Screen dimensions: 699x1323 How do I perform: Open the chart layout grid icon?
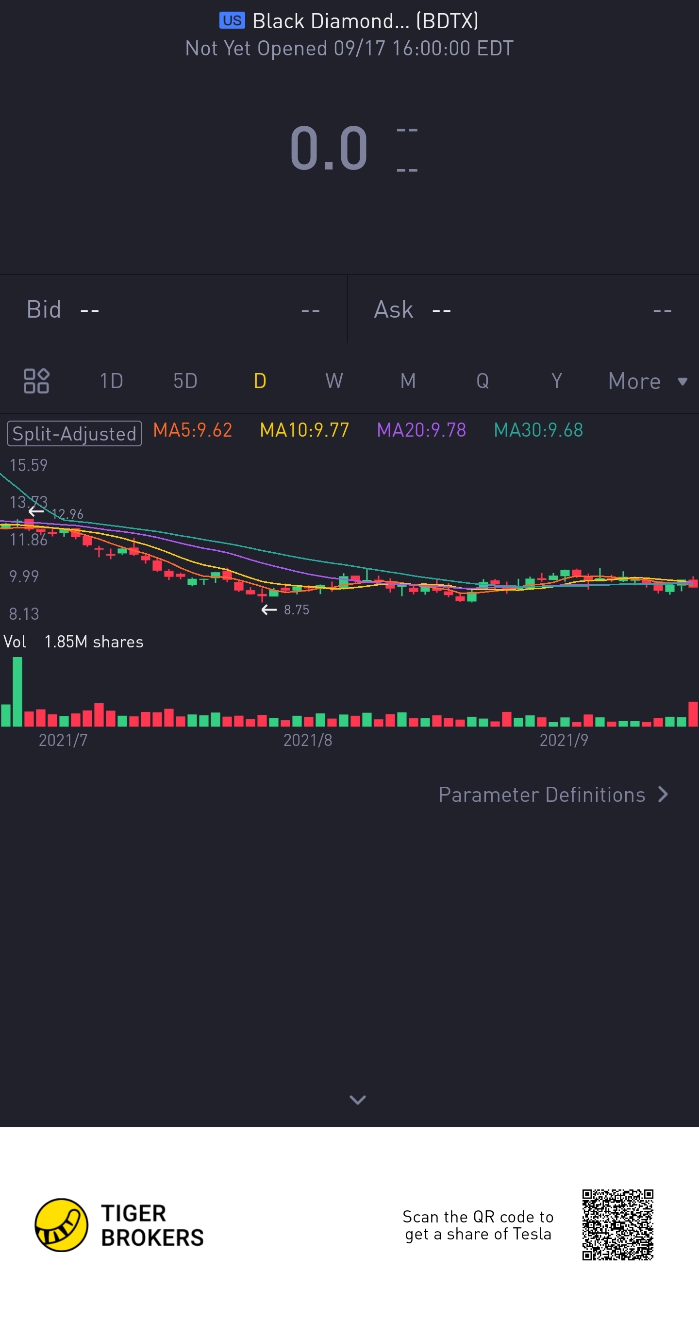click(36, 381)
